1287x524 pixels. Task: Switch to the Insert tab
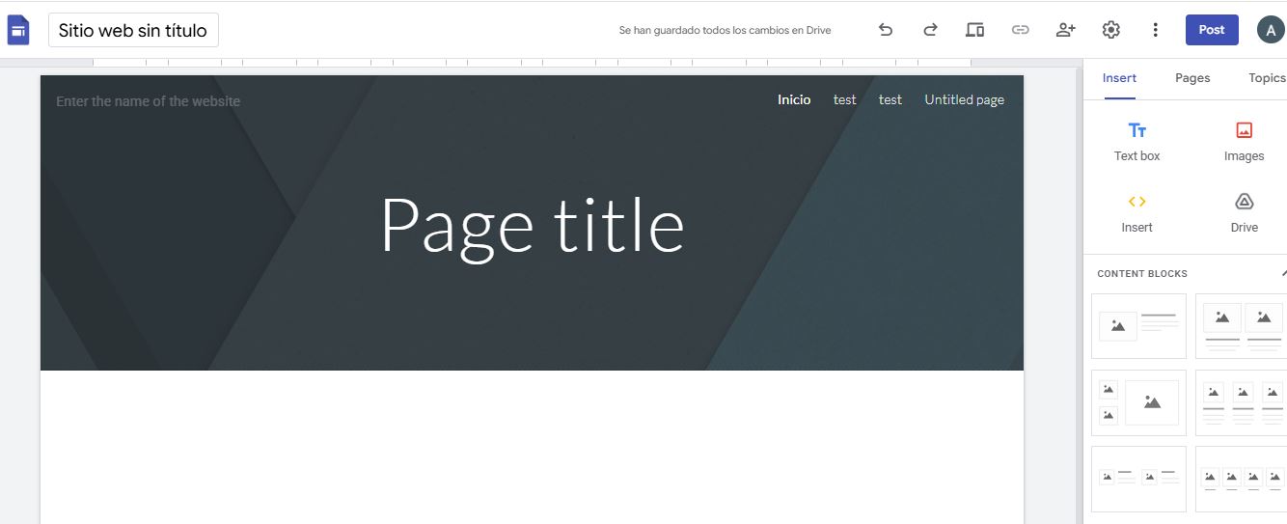(x=1119, y=78)
